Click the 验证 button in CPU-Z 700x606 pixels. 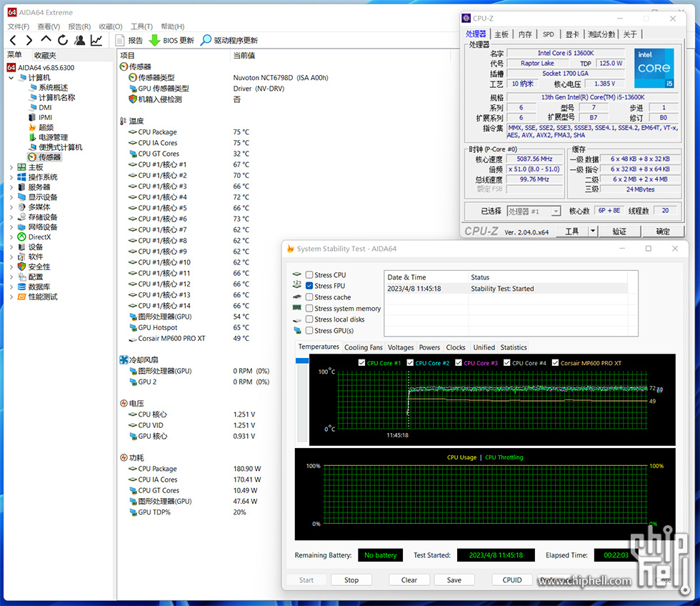coord(619,231)
